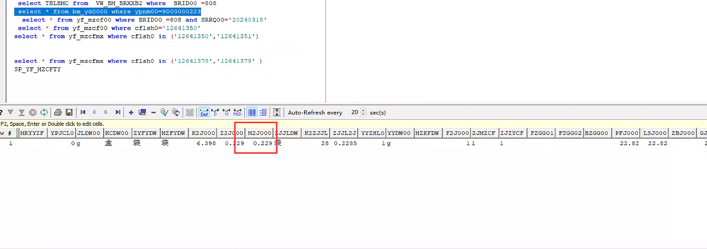Refresh the result grid with green arrows
Image resolution: width=707 pixels, height=249 pixels.
(x=44, y=112)
